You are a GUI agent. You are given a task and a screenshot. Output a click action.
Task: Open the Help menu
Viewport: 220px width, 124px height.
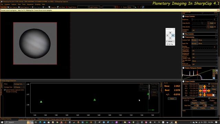coord(43,4)
